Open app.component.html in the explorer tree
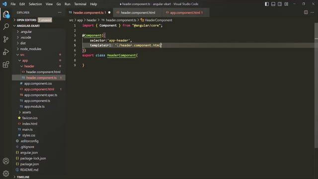The width and height of the screenshot is (318, 179). coord(39,89)
